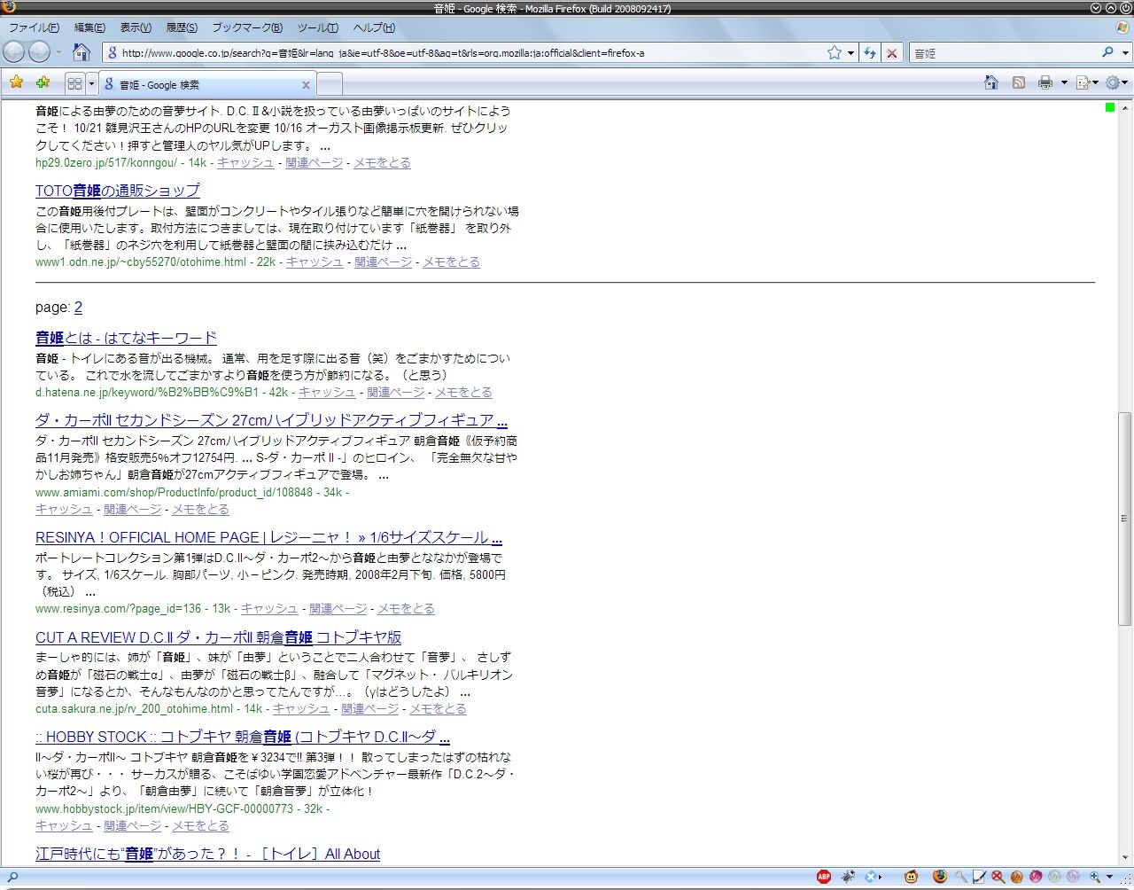This screenshot has height=890, width=1134.
Task: Click the Greasemonkey monkey status icon
Action: click(x=912, y=877)
